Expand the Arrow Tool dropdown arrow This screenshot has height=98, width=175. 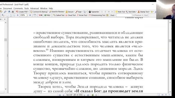[x=87, y=15]
